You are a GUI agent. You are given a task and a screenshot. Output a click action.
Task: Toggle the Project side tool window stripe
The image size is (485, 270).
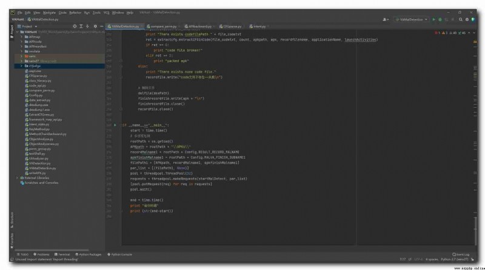[x=12, y=31]
